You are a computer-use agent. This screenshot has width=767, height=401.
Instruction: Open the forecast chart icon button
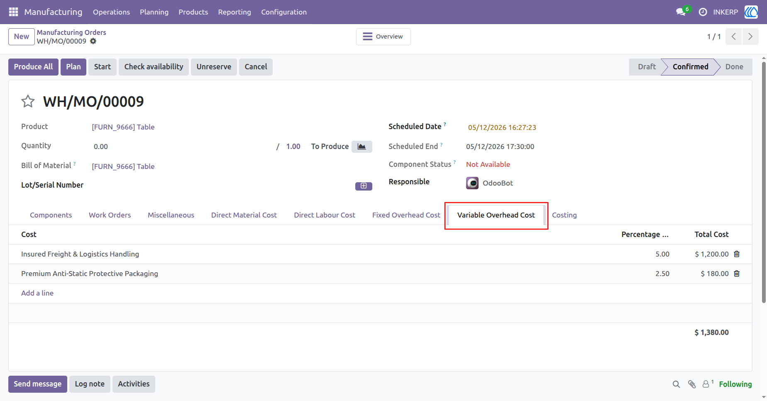362,147
